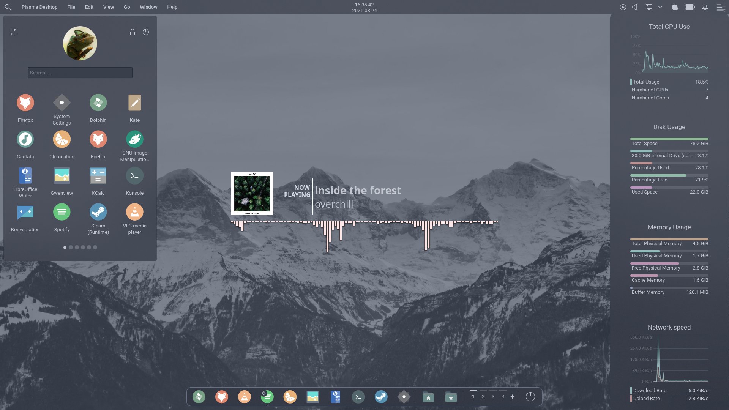Open the KCalc calculator

click(x=98, y=176)
